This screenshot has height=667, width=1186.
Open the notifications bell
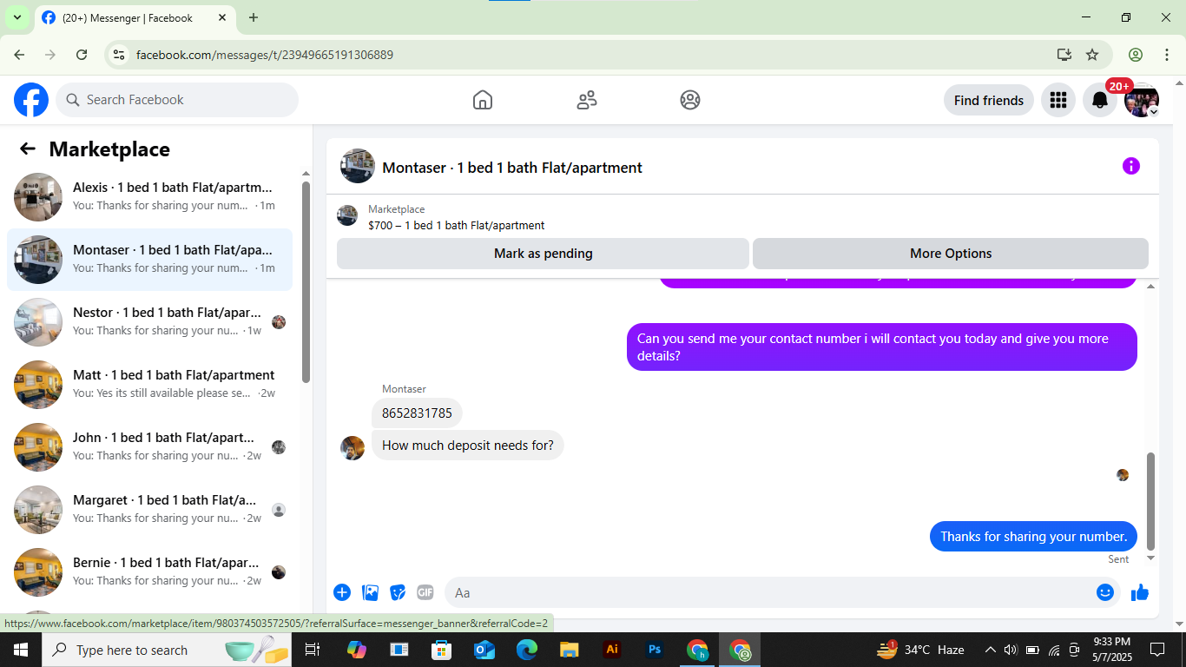pos(1100,100)
